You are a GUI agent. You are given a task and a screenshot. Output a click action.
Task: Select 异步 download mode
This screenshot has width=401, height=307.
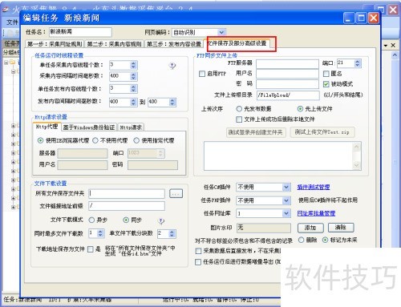click(x=91, y=220)
